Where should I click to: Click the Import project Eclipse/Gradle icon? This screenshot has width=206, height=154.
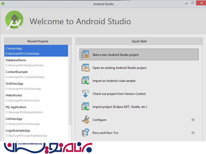pos(85,107)
